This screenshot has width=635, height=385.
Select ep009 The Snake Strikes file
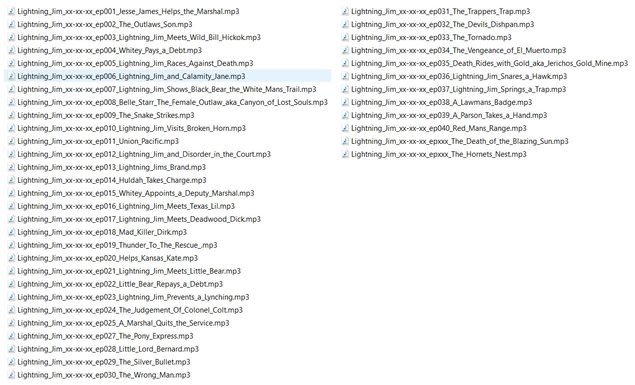click(x=105, y=115)
